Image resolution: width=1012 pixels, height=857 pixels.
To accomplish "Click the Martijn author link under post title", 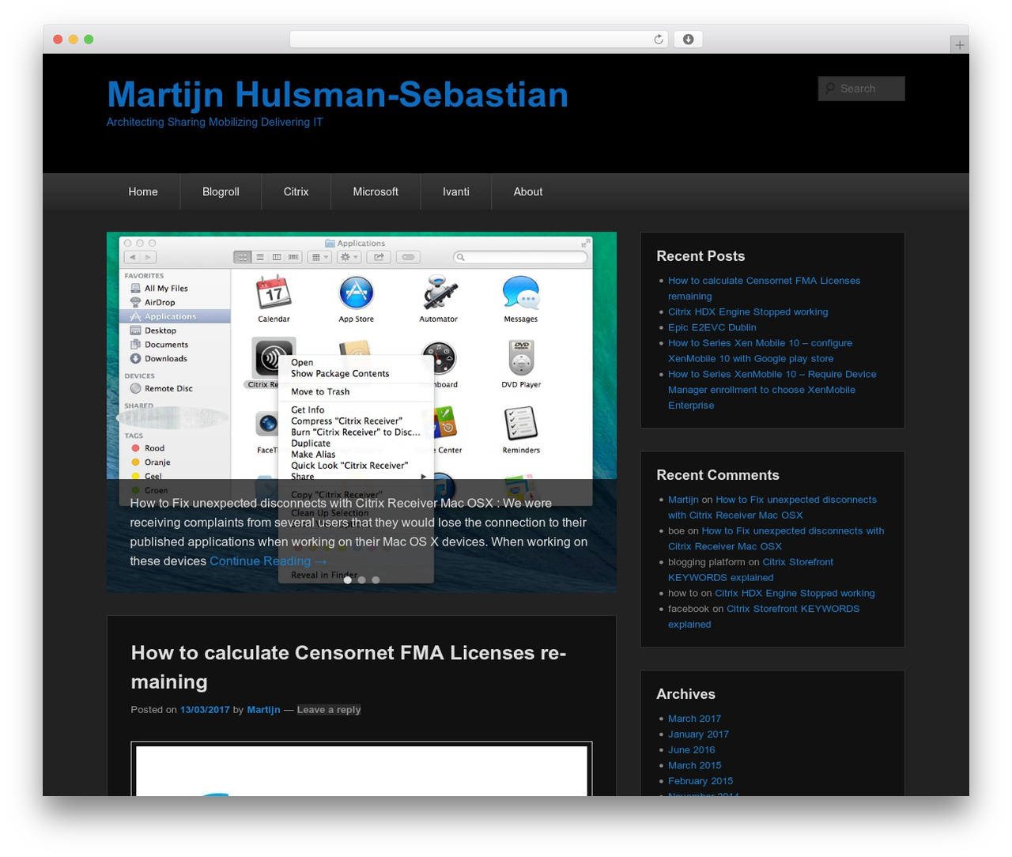I will [x=263, y=710].
